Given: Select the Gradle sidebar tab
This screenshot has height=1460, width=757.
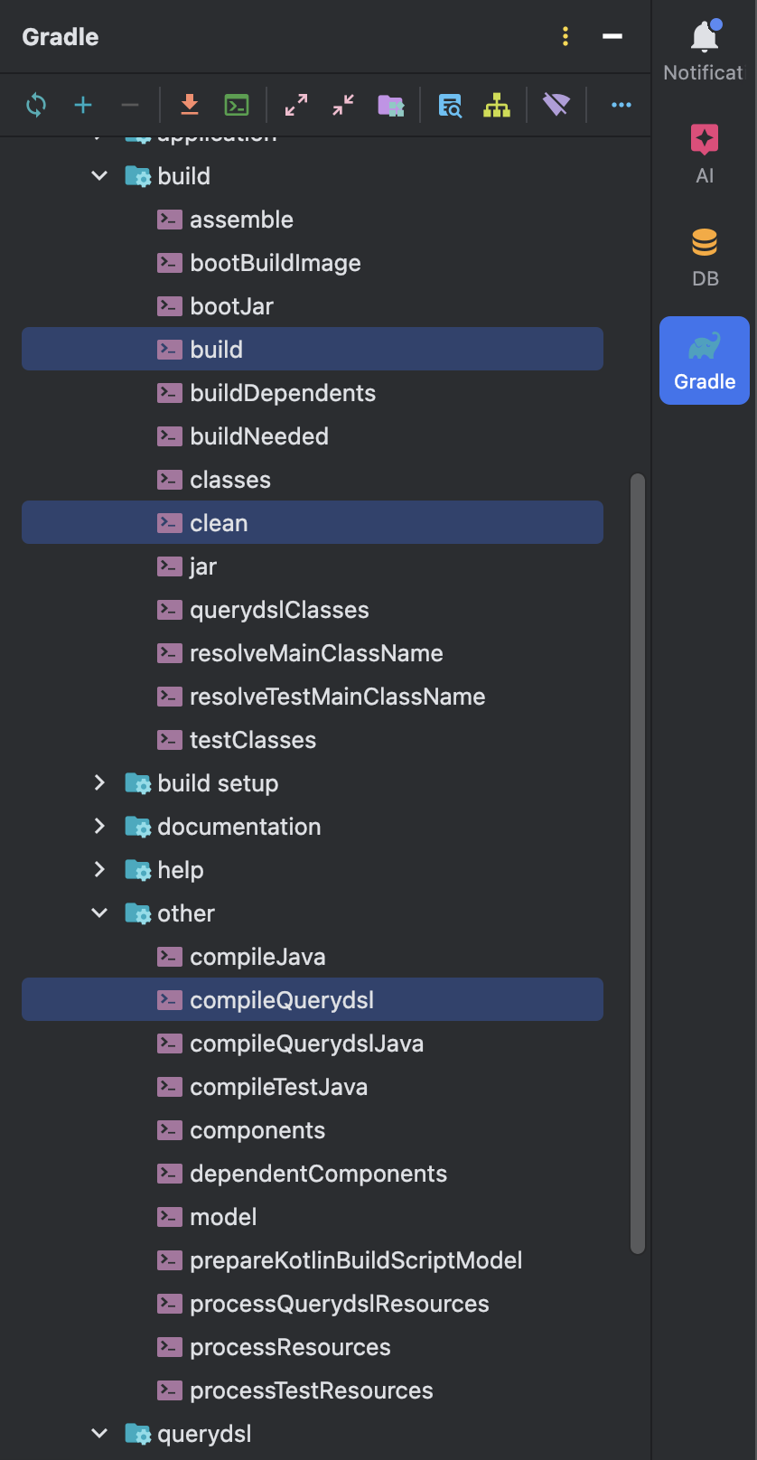Looking at the screenshot, I should pyautogui.click(x=705, y=360).
